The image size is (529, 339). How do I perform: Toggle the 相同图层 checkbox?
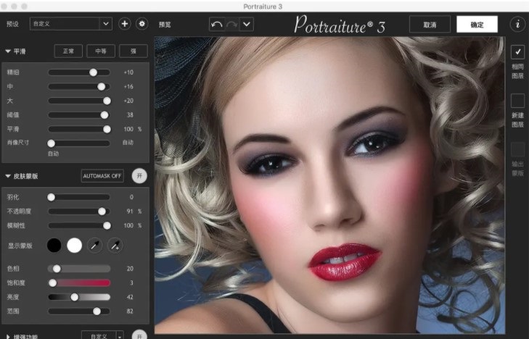point(517,52)
